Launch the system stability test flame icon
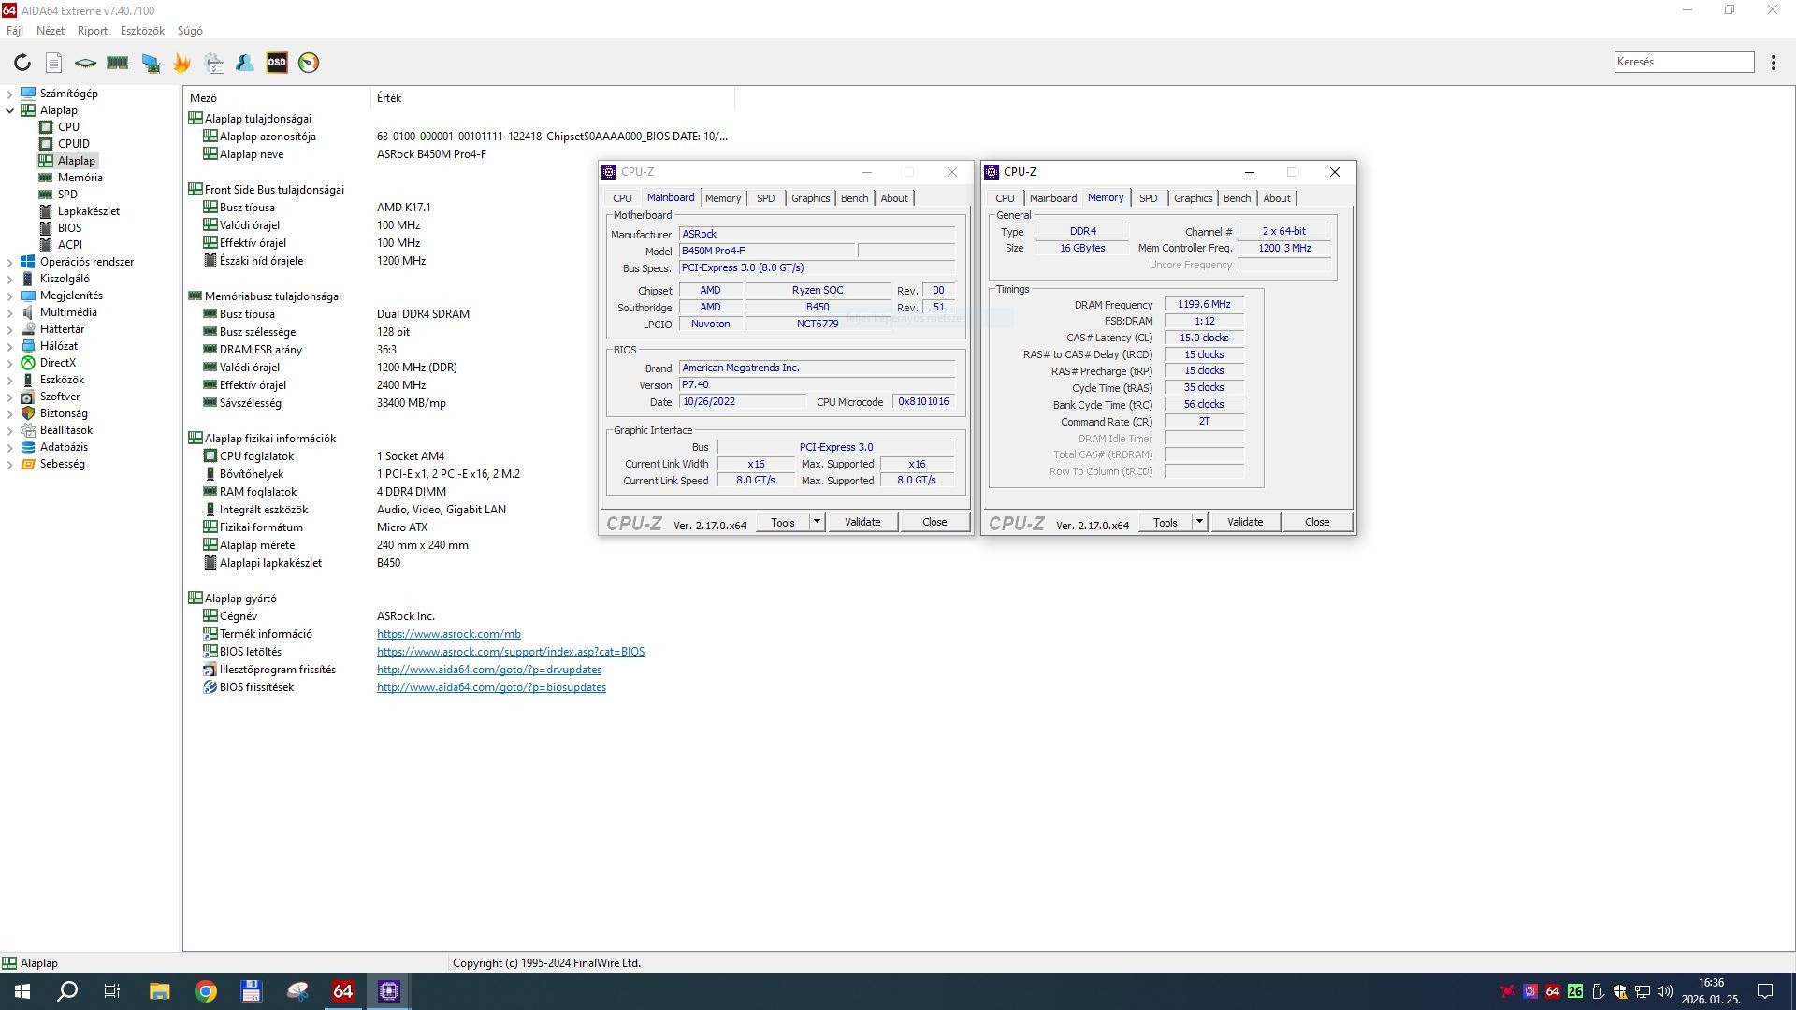This screenshot has width=1796, height=1010. click(181, 63)
